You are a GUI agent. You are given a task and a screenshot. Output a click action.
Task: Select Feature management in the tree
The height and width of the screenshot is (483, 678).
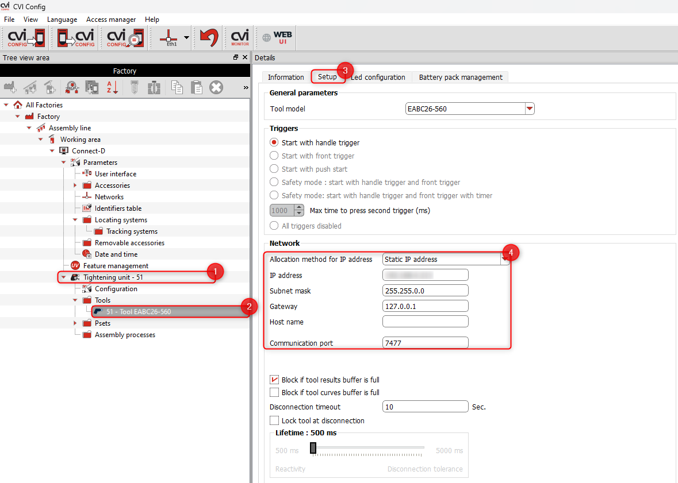(116, 266)
